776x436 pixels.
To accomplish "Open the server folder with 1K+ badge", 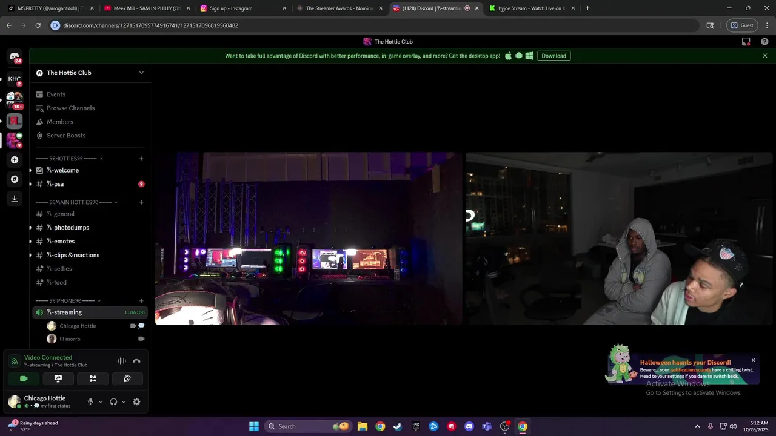I will coord(15,99).
